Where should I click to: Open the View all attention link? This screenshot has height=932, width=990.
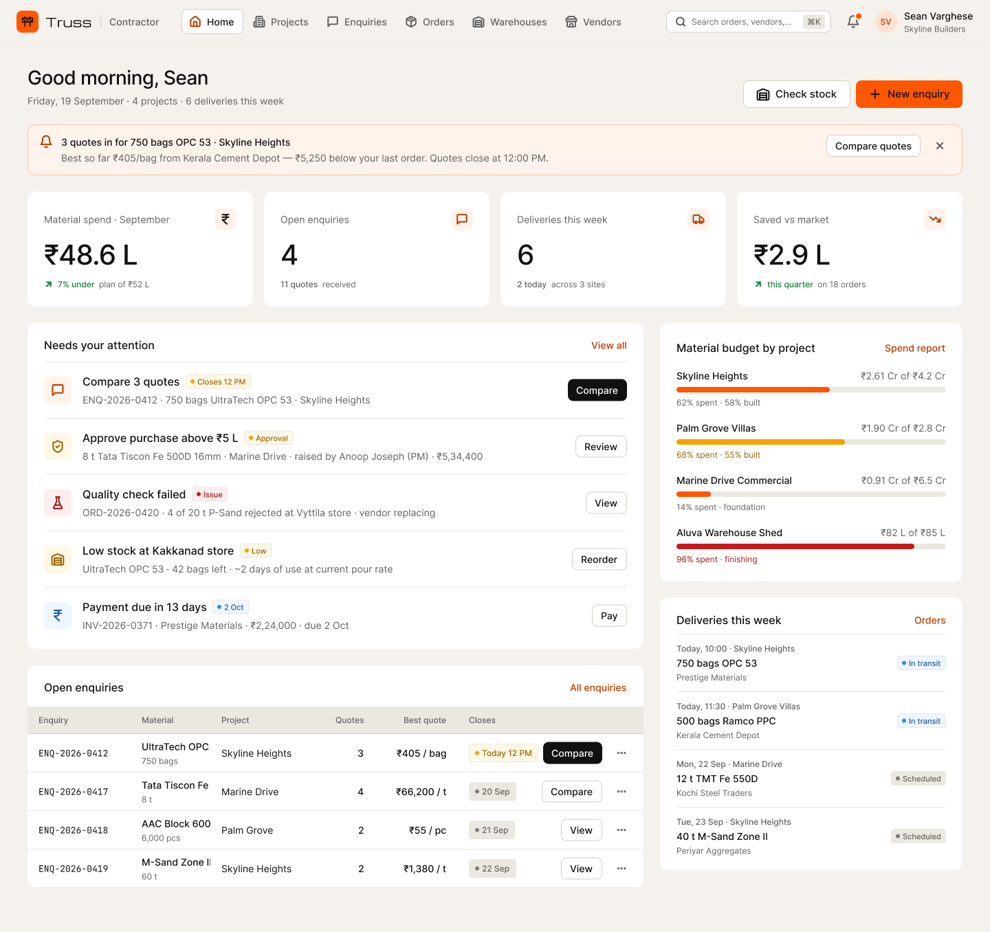coord(609,346)
